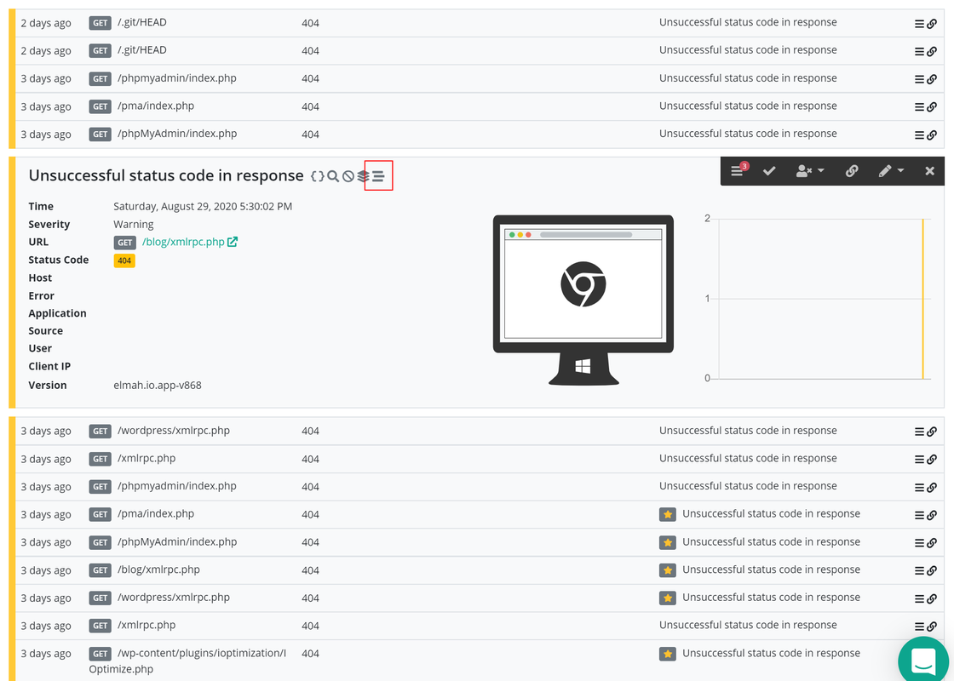Mark the error fixed with checkmark icon
954x681 pixels.
[x=769, y=171]
